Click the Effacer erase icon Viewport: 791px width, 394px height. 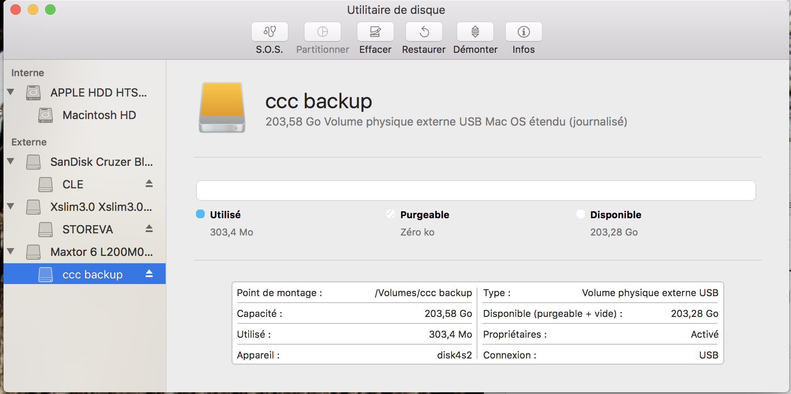(375, 32)
